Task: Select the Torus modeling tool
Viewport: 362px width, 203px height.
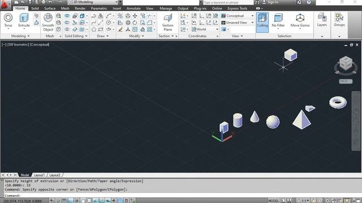Action: [x=8, y=20]
